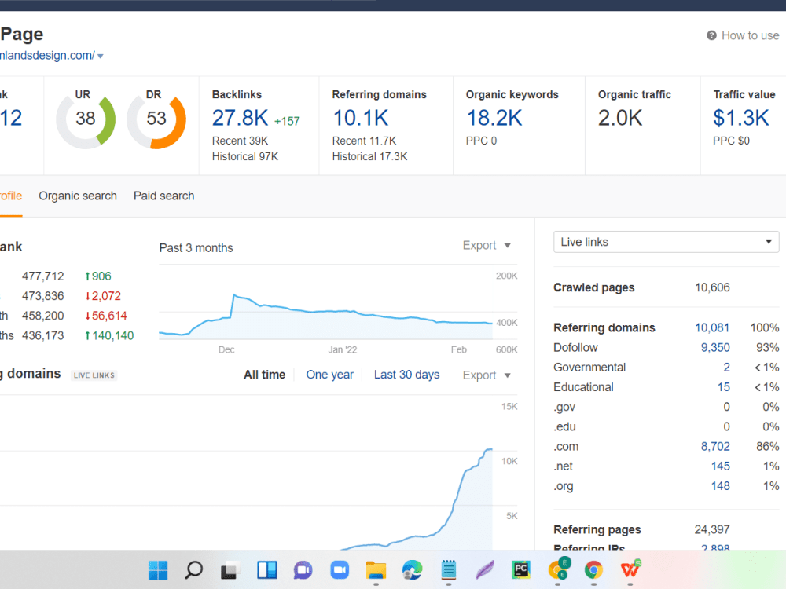Open the How to use link

point(750,35)
